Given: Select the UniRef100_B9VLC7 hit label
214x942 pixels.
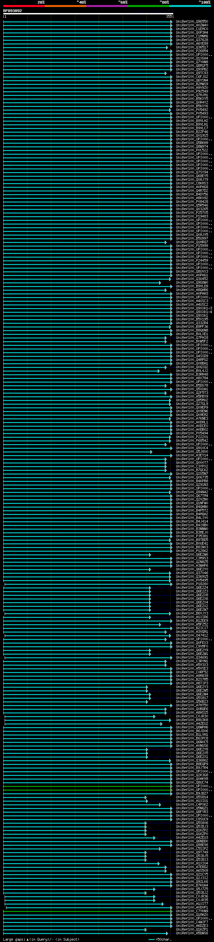Looking at the screenshot, I should 192,128.
